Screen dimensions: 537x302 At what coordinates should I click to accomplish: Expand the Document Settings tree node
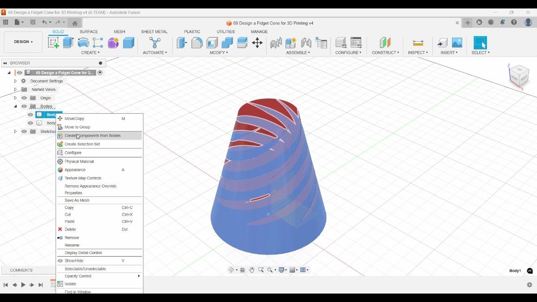15,81
